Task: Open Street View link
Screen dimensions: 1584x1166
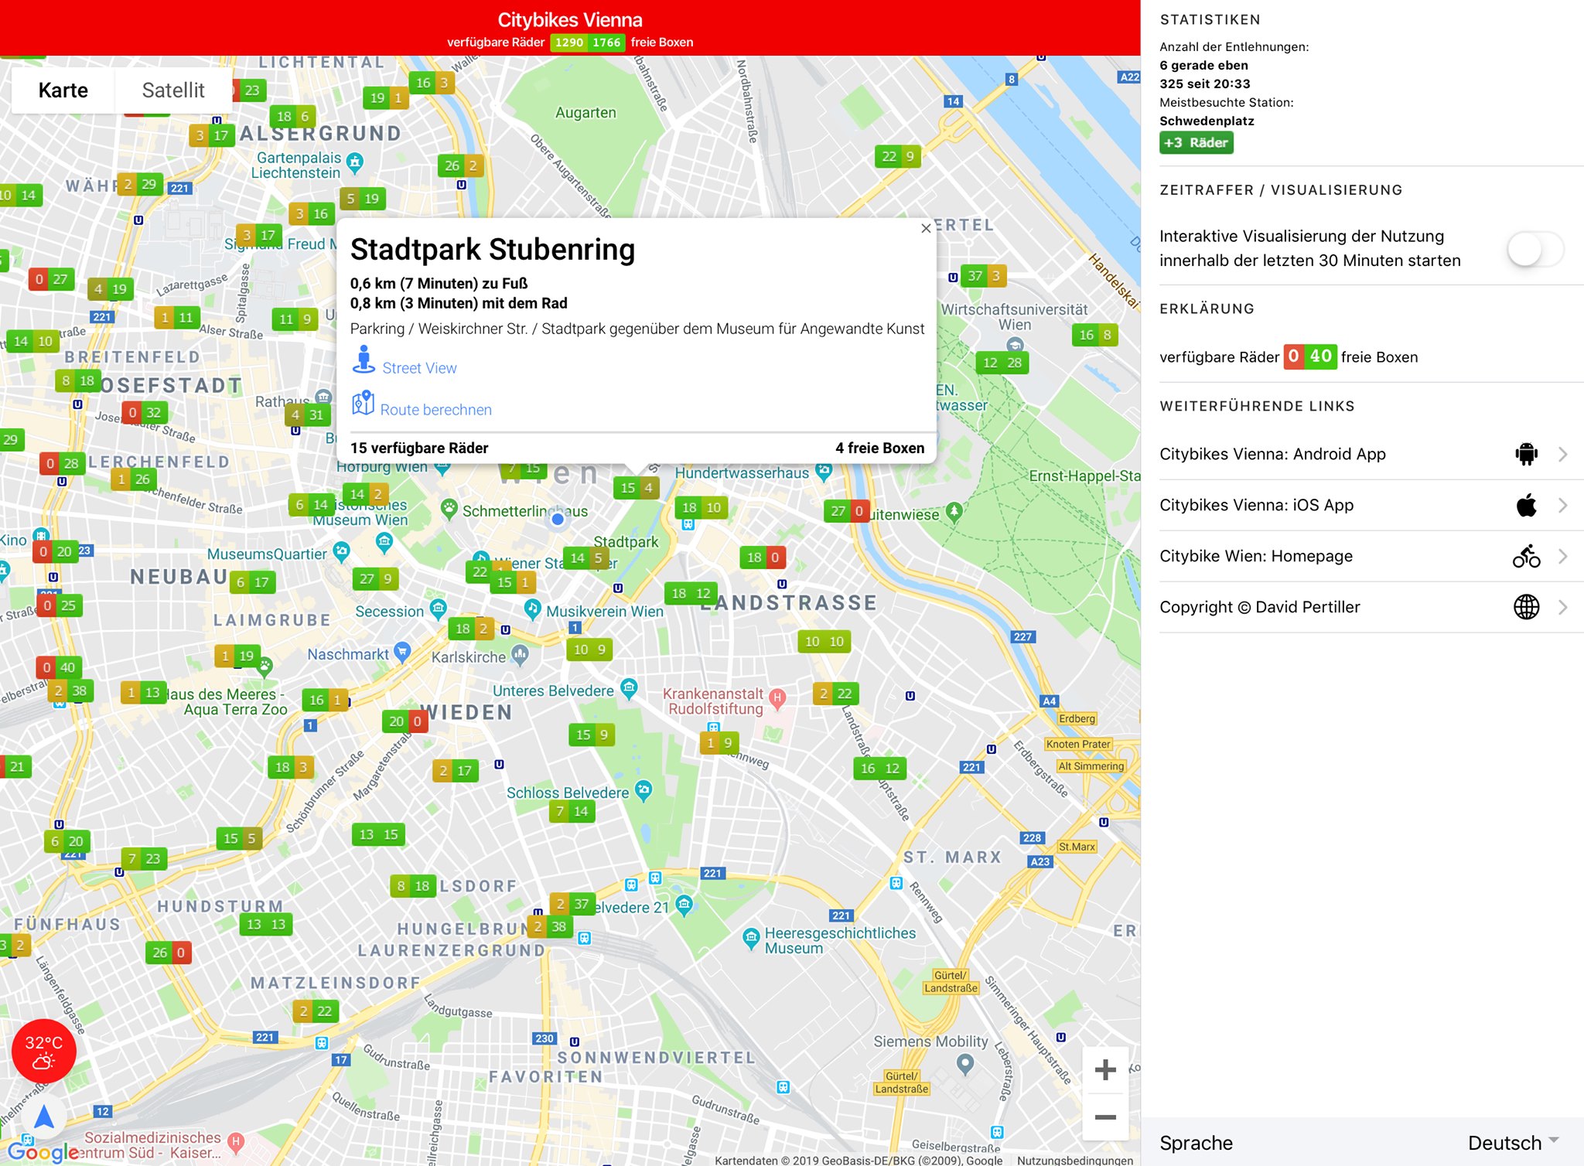Action: pyautogui.click(x=419, y=368)
